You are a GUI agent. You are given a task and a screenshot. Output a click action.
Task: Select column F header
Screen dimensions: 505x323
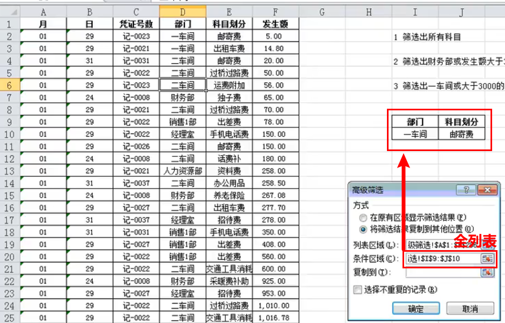pyautogui.click(x=275, y=12)
